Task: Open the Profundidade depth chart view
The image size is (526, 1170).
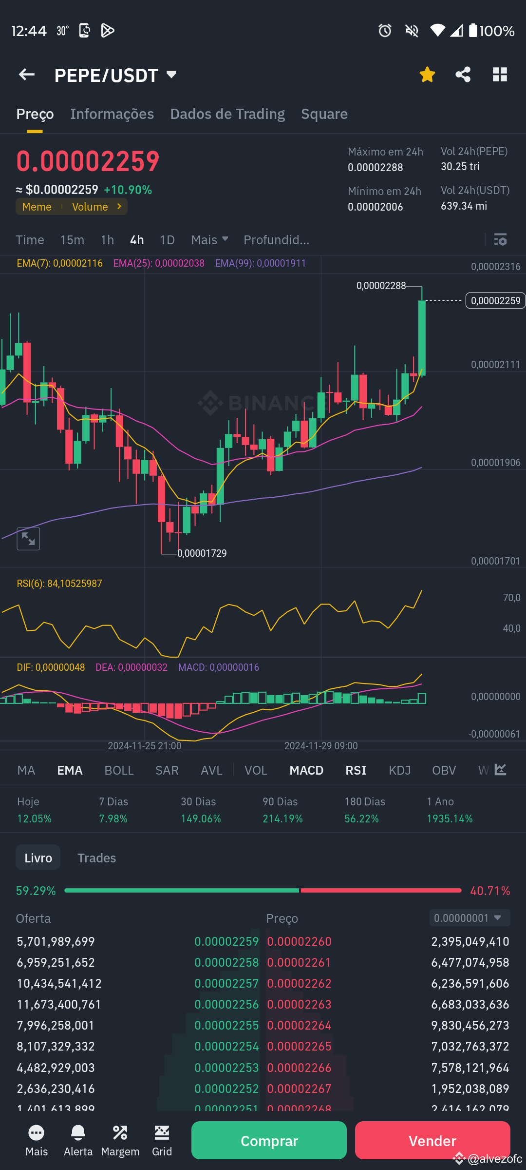Action: click(x=276, y=239)
